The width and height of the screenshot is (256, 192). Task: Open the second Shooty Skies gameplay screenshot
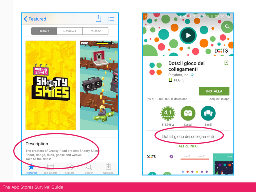click(x=99, y=85)
